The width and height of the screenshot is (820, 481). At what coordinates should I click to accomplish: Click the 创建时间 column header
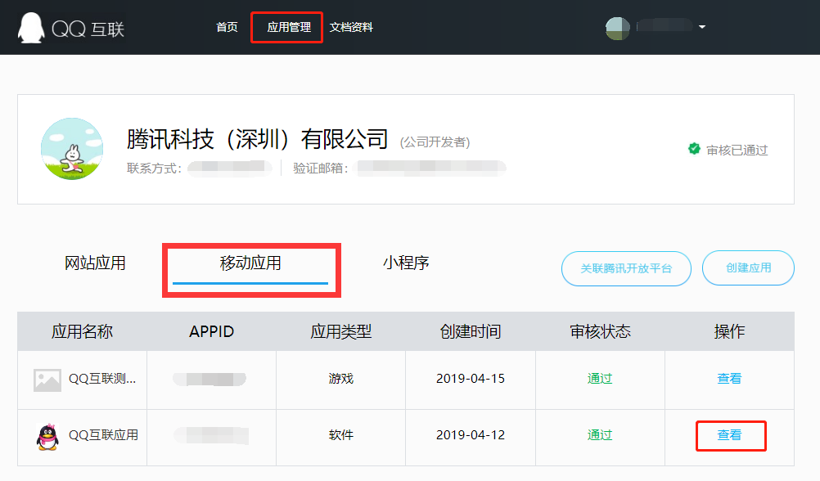tap(471, 331)
